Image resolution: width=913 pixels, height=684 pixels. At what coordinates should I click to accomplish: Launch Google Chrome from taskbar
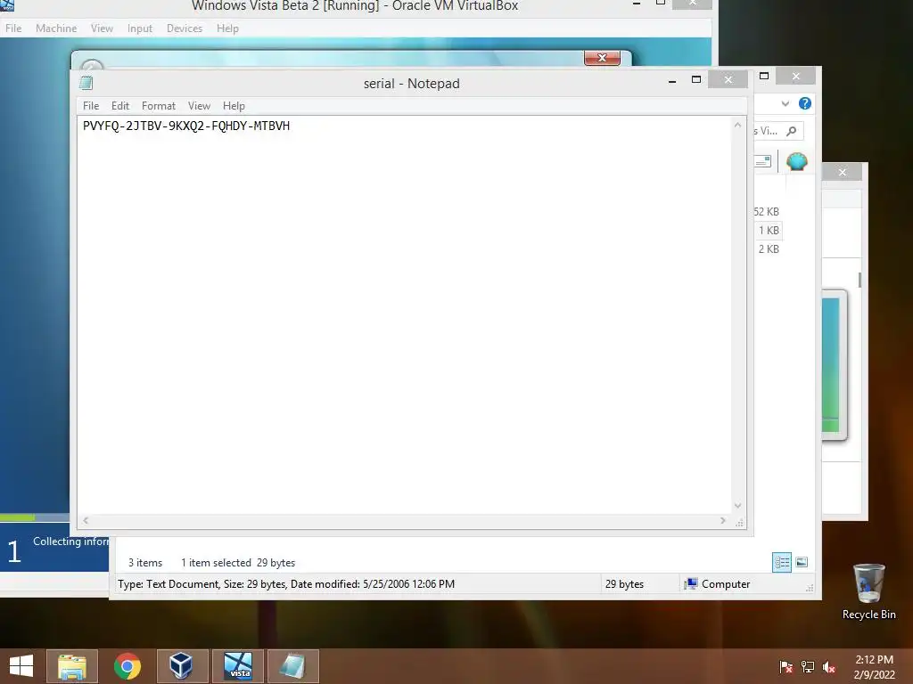(127, 666)
